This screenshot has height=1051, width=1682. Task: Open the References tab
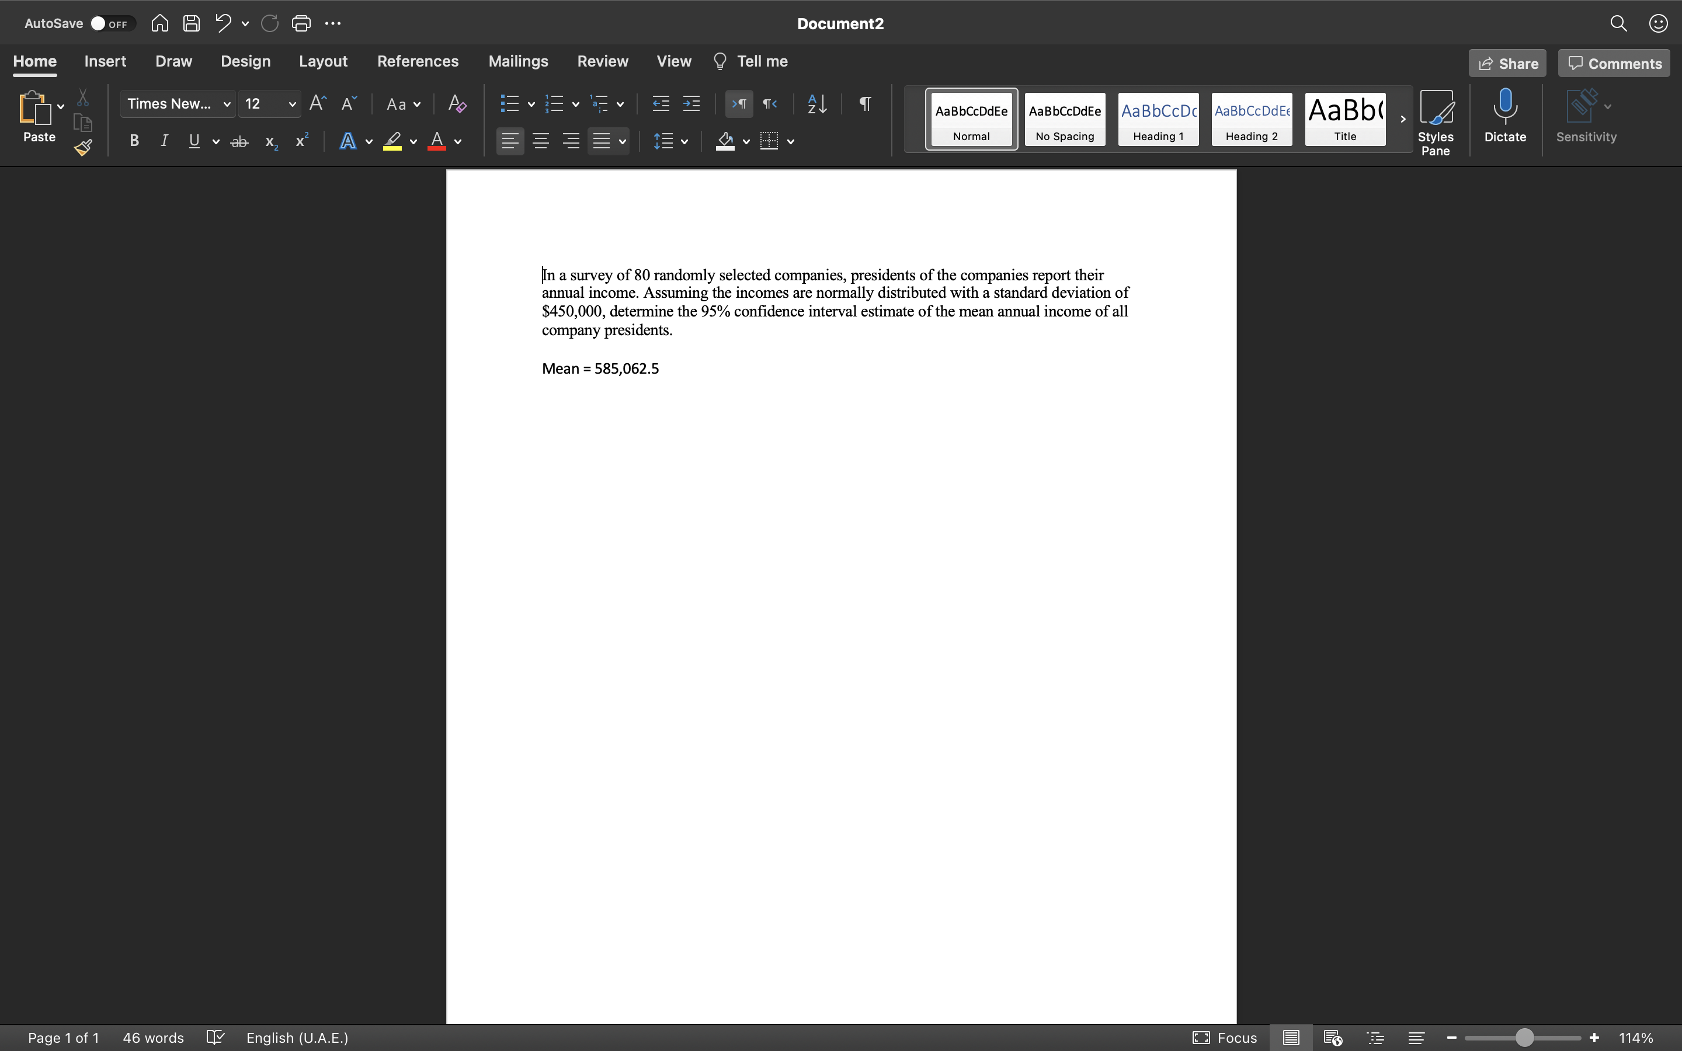(418, 61)
